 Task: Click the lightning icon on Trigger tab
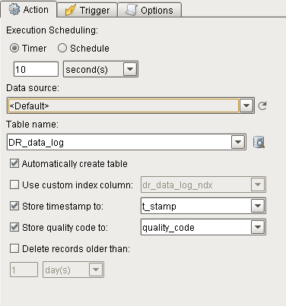[71, 10]
